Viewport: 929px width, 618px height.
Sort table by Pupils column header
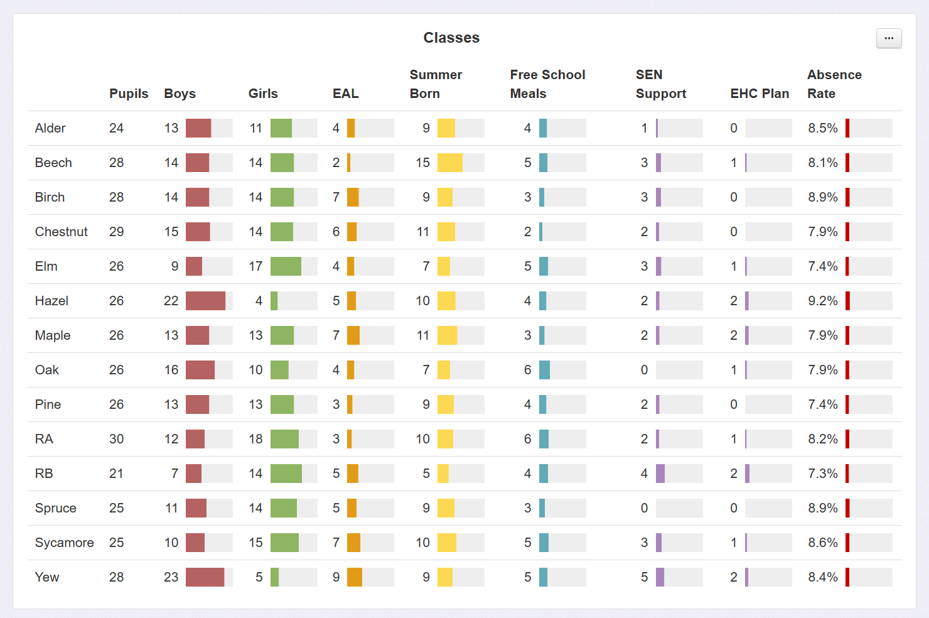[x=129, y=94]
